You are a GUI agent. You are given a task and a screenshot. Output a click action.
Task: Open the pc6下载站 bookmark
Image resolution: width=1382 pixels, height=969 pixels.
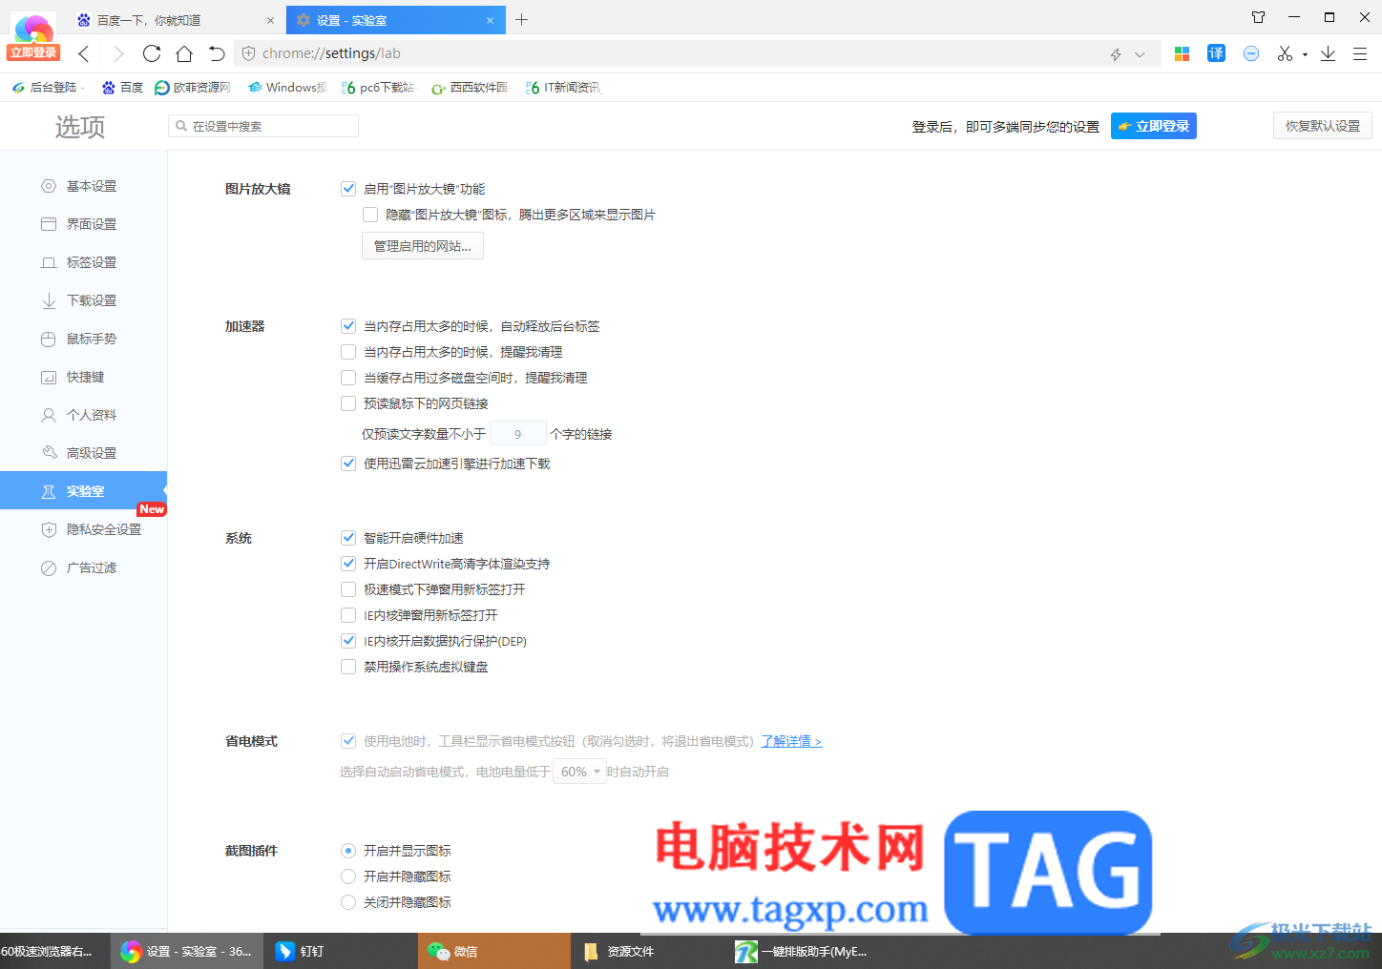378,88
